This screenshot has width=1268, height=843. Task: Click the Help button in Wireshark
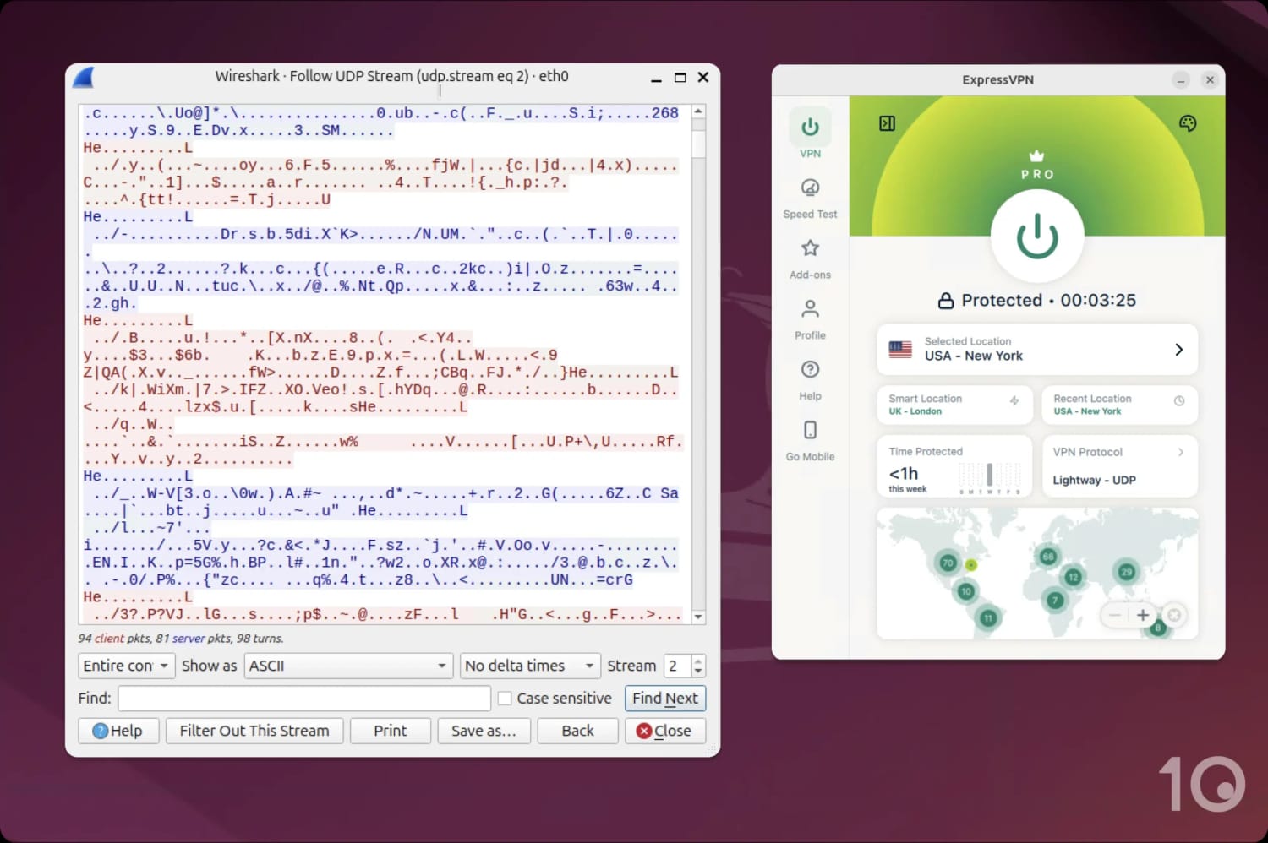(x=118, y=731)
